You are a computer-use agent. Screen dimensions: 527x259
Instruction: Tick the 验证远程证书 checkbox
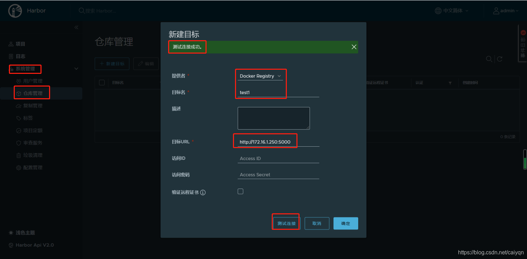(x=241, y=191)
